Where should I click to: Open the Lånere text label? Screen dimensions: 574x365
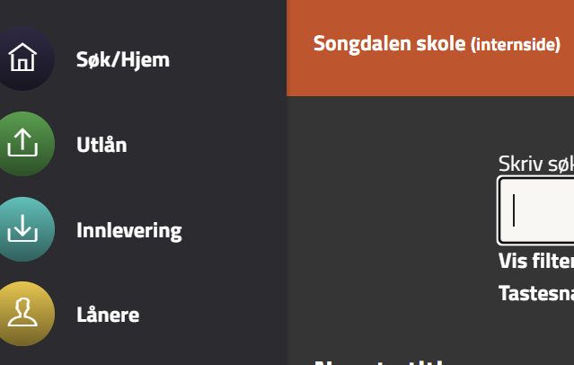tap(108, 315)
